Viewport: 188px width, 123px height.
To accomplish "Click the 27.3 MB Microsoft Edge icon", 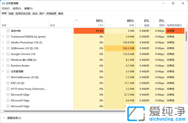I will (x=8, y=95).
